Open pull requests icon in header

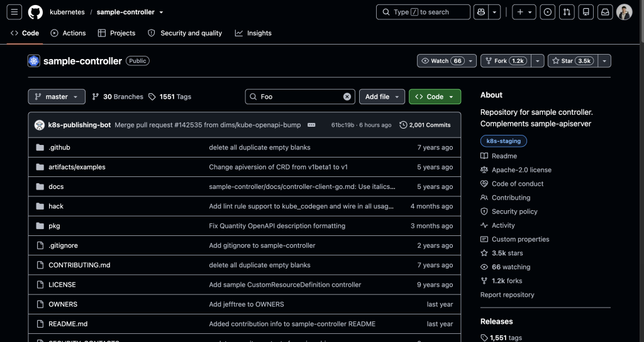pyautogui.click(x=567, y=13)
